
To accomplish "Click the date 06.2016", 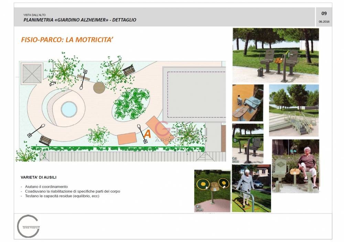I will point(324,22).
